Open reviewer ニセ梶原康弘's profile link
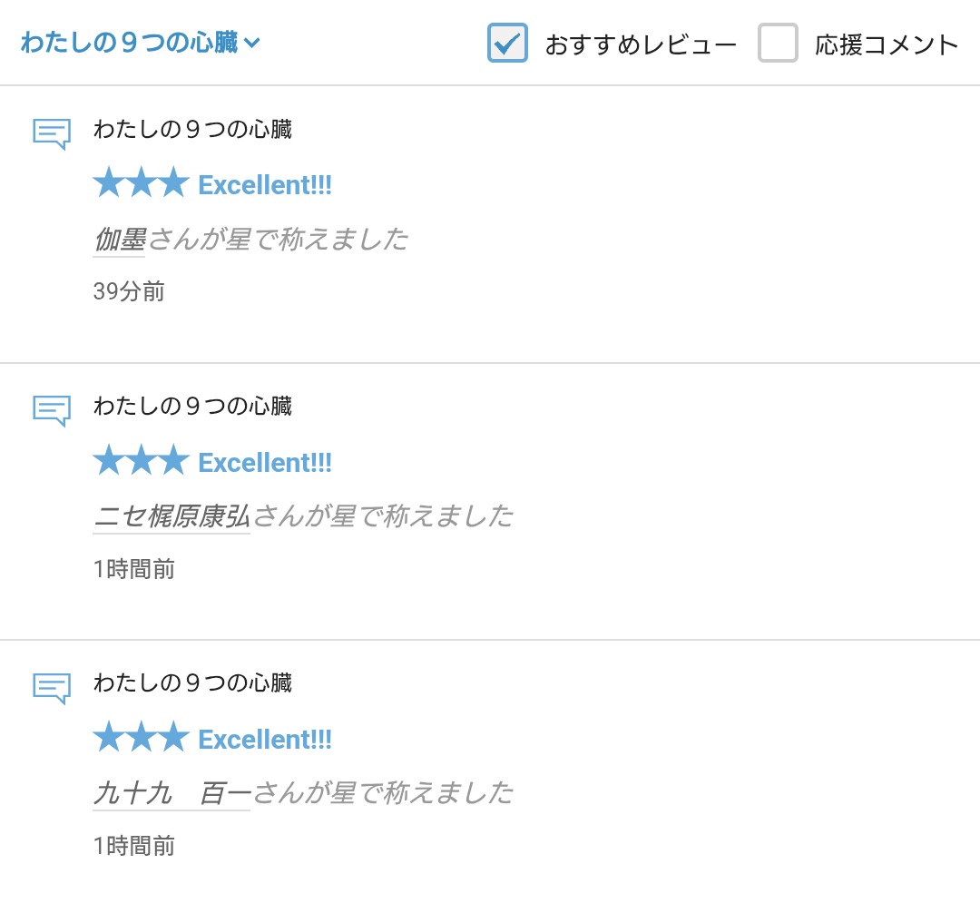Screen dimensions: 980x913 coord(171,516)
